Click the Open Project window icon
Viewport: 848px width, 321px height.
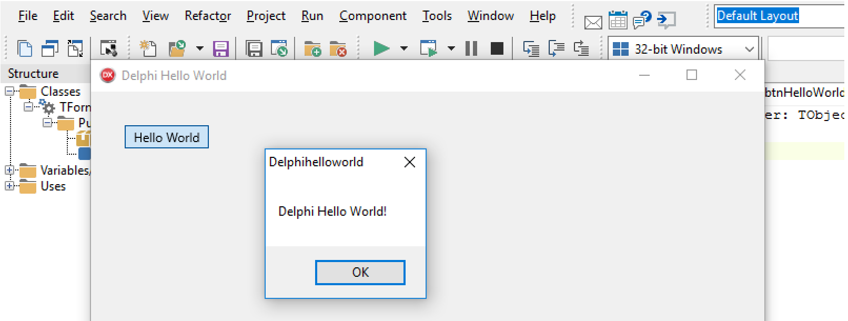279,49
